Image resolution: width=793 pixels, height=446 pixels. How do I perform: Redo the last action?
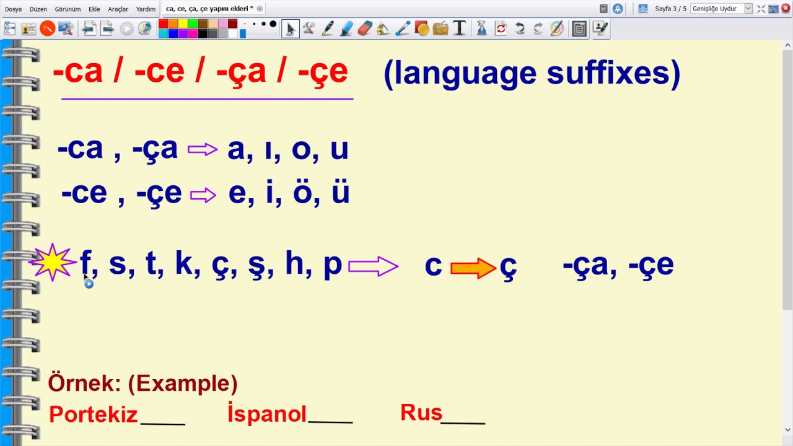click(x=538, y=28)
